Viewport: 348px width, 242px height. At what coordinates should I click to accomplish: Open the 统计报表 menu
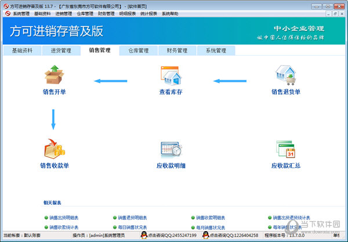tap(148, 14)
